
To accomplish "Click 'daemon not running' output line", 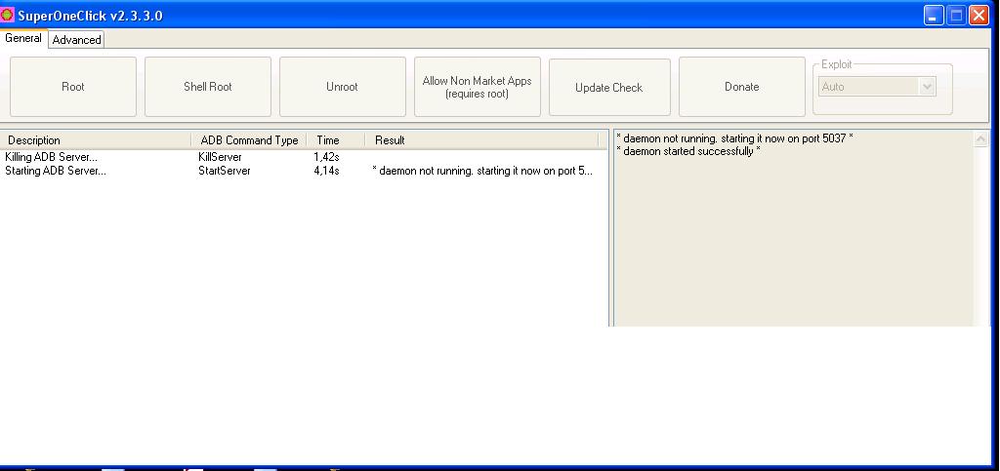I will (x=734, y=138).
